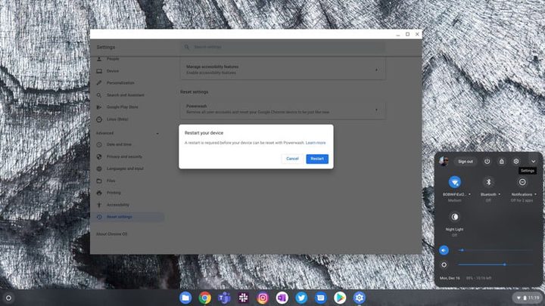The image size is (545, 306).
Task: Select Search and Assistant in sidebar
Action: [x=126, y=95]
